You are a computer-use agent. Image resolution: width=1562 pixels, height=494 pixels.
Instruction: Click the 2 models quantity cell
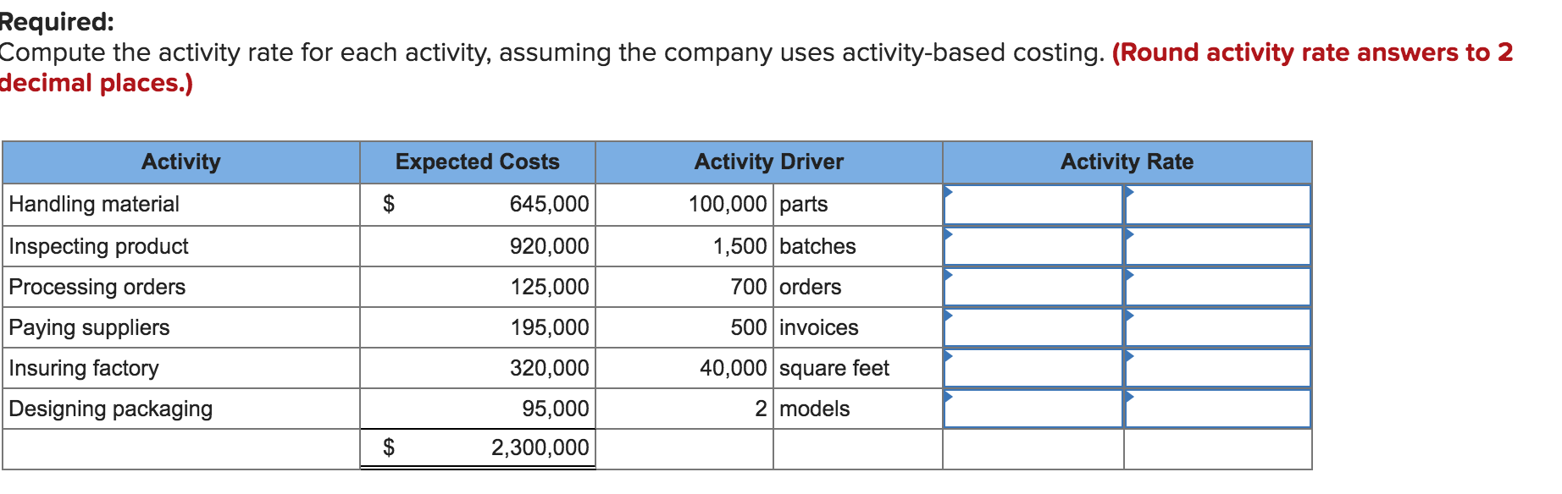[684, 409]
